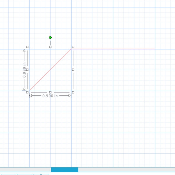Click the 0.996 in width dimension label
This screenshot has height=175, width=175.
(x=50, y=96)
